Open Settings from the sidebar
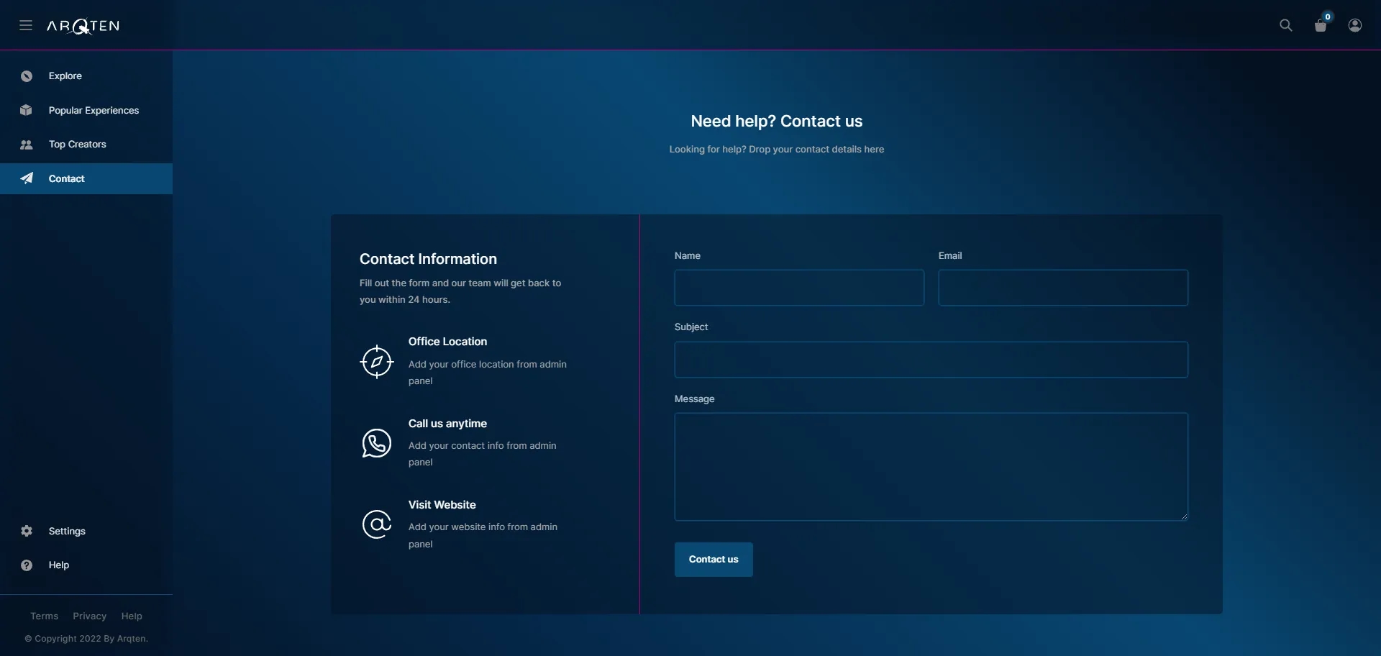The image size is (1381, 656). click(86, 531)
